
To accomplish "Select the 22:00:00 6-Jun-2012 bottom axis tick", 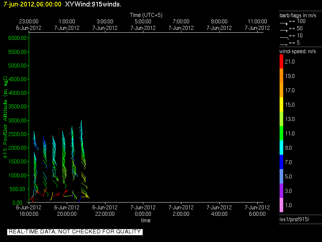I will pos(105,210).
